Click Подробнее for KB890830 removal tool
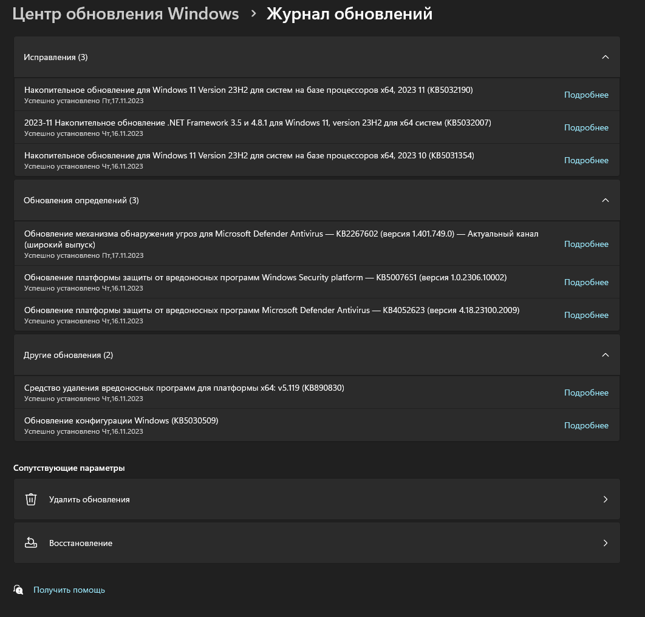The image size is (645, 617). (x=586, y=393)
